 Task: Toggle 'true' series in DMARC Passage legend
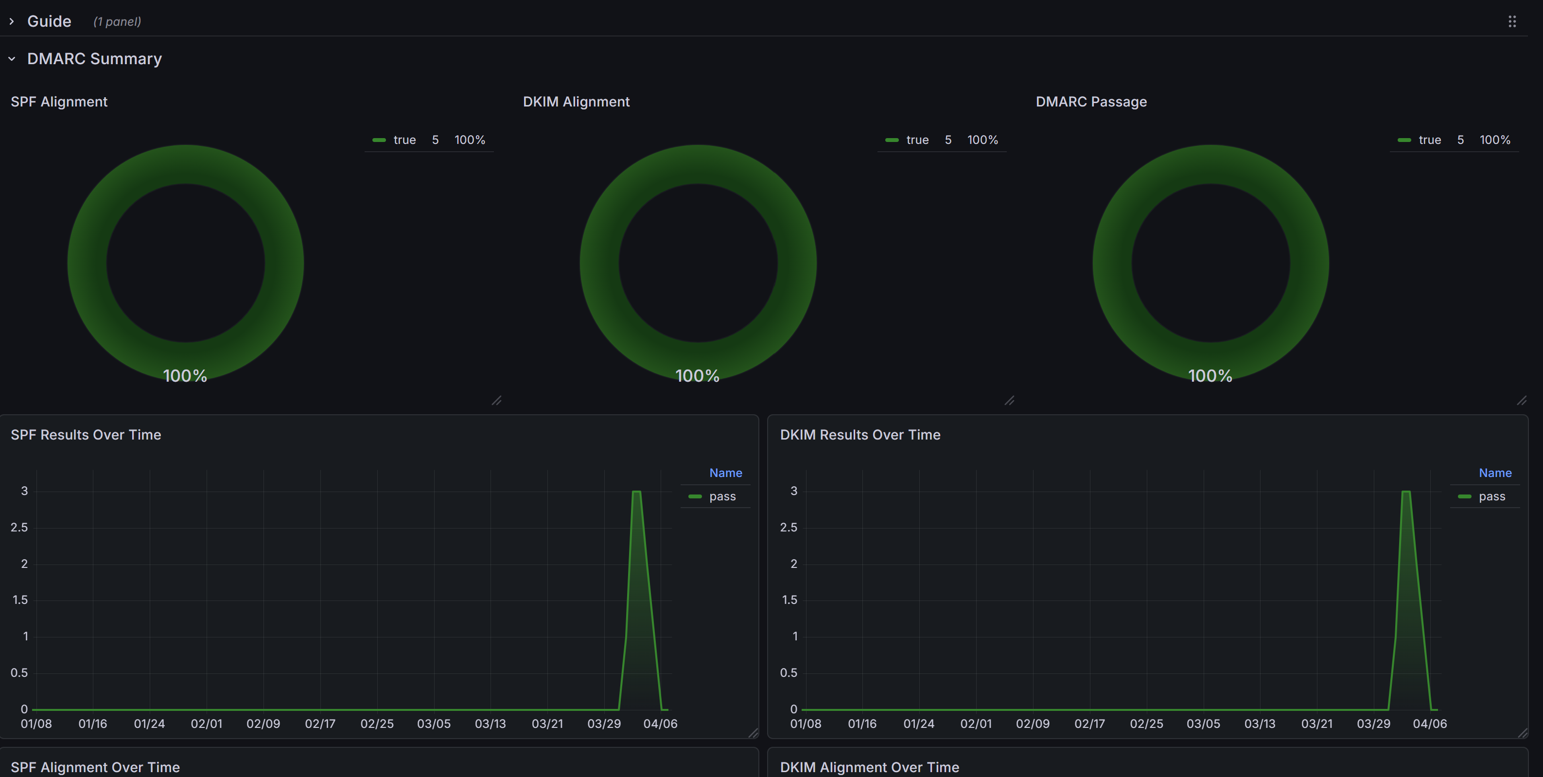pos(1429,140)
